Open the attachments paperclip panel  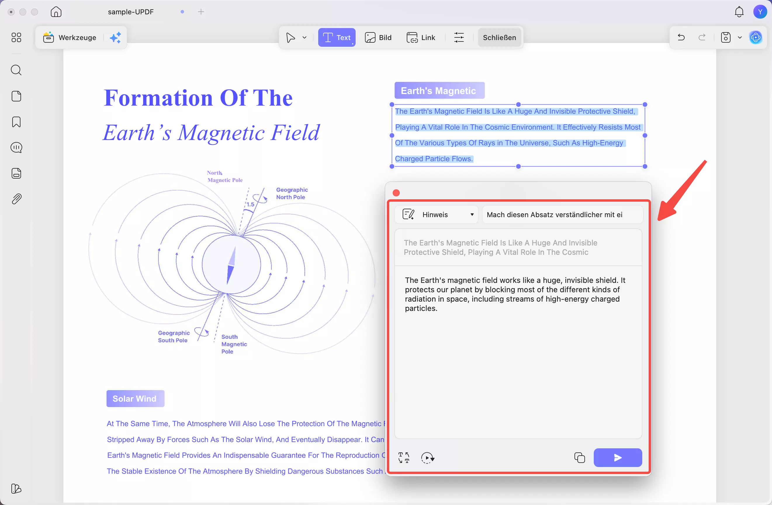tap(16, 199)
